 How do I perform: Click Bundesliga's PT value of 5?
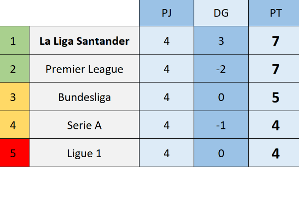point(276,97)
